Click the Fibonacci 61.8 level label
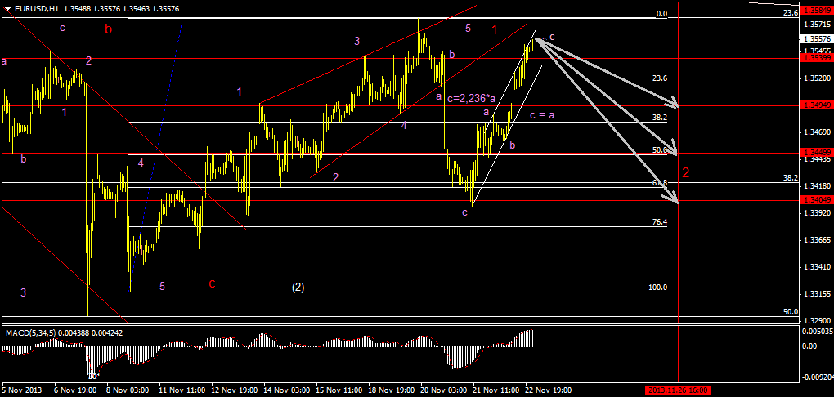Screen dimensions: 834x397 point(660,182)
